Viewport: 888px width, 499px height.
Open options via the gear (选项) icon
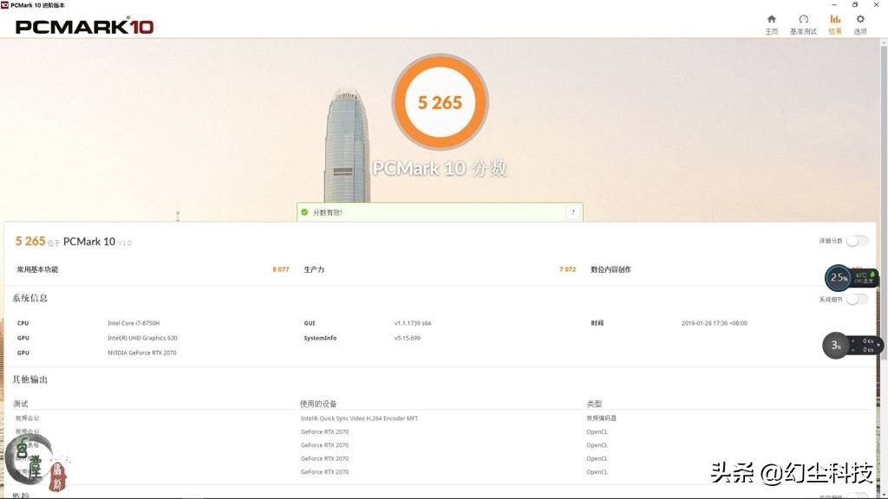click(x=859, y=23)
